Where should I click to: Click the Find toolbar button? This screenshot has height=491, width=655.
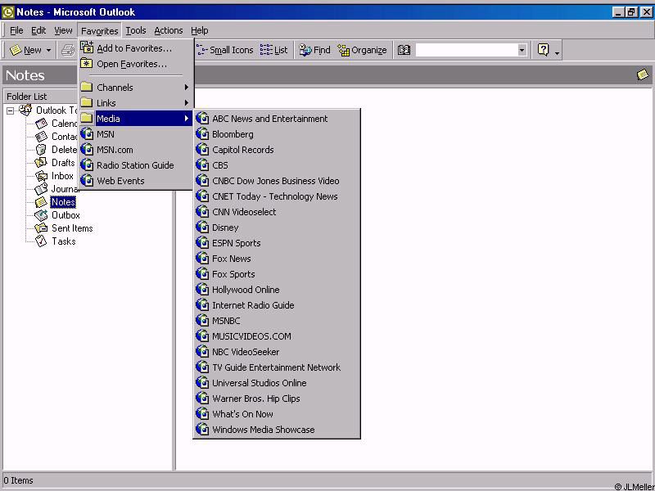[x=314, y=50]
